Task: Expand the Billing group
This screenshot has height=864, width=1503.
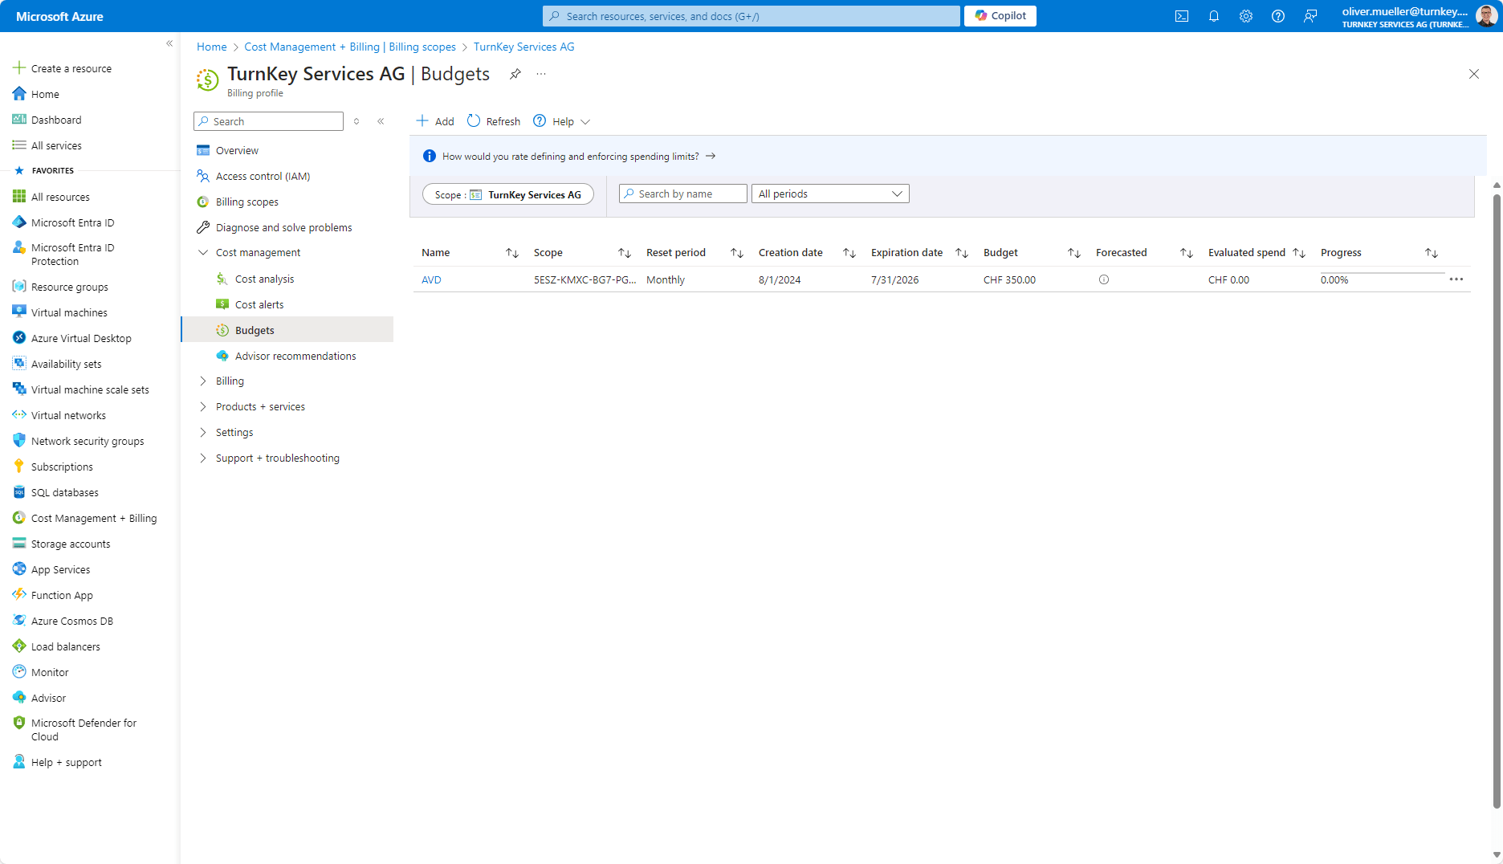Action: click(203, 381)
